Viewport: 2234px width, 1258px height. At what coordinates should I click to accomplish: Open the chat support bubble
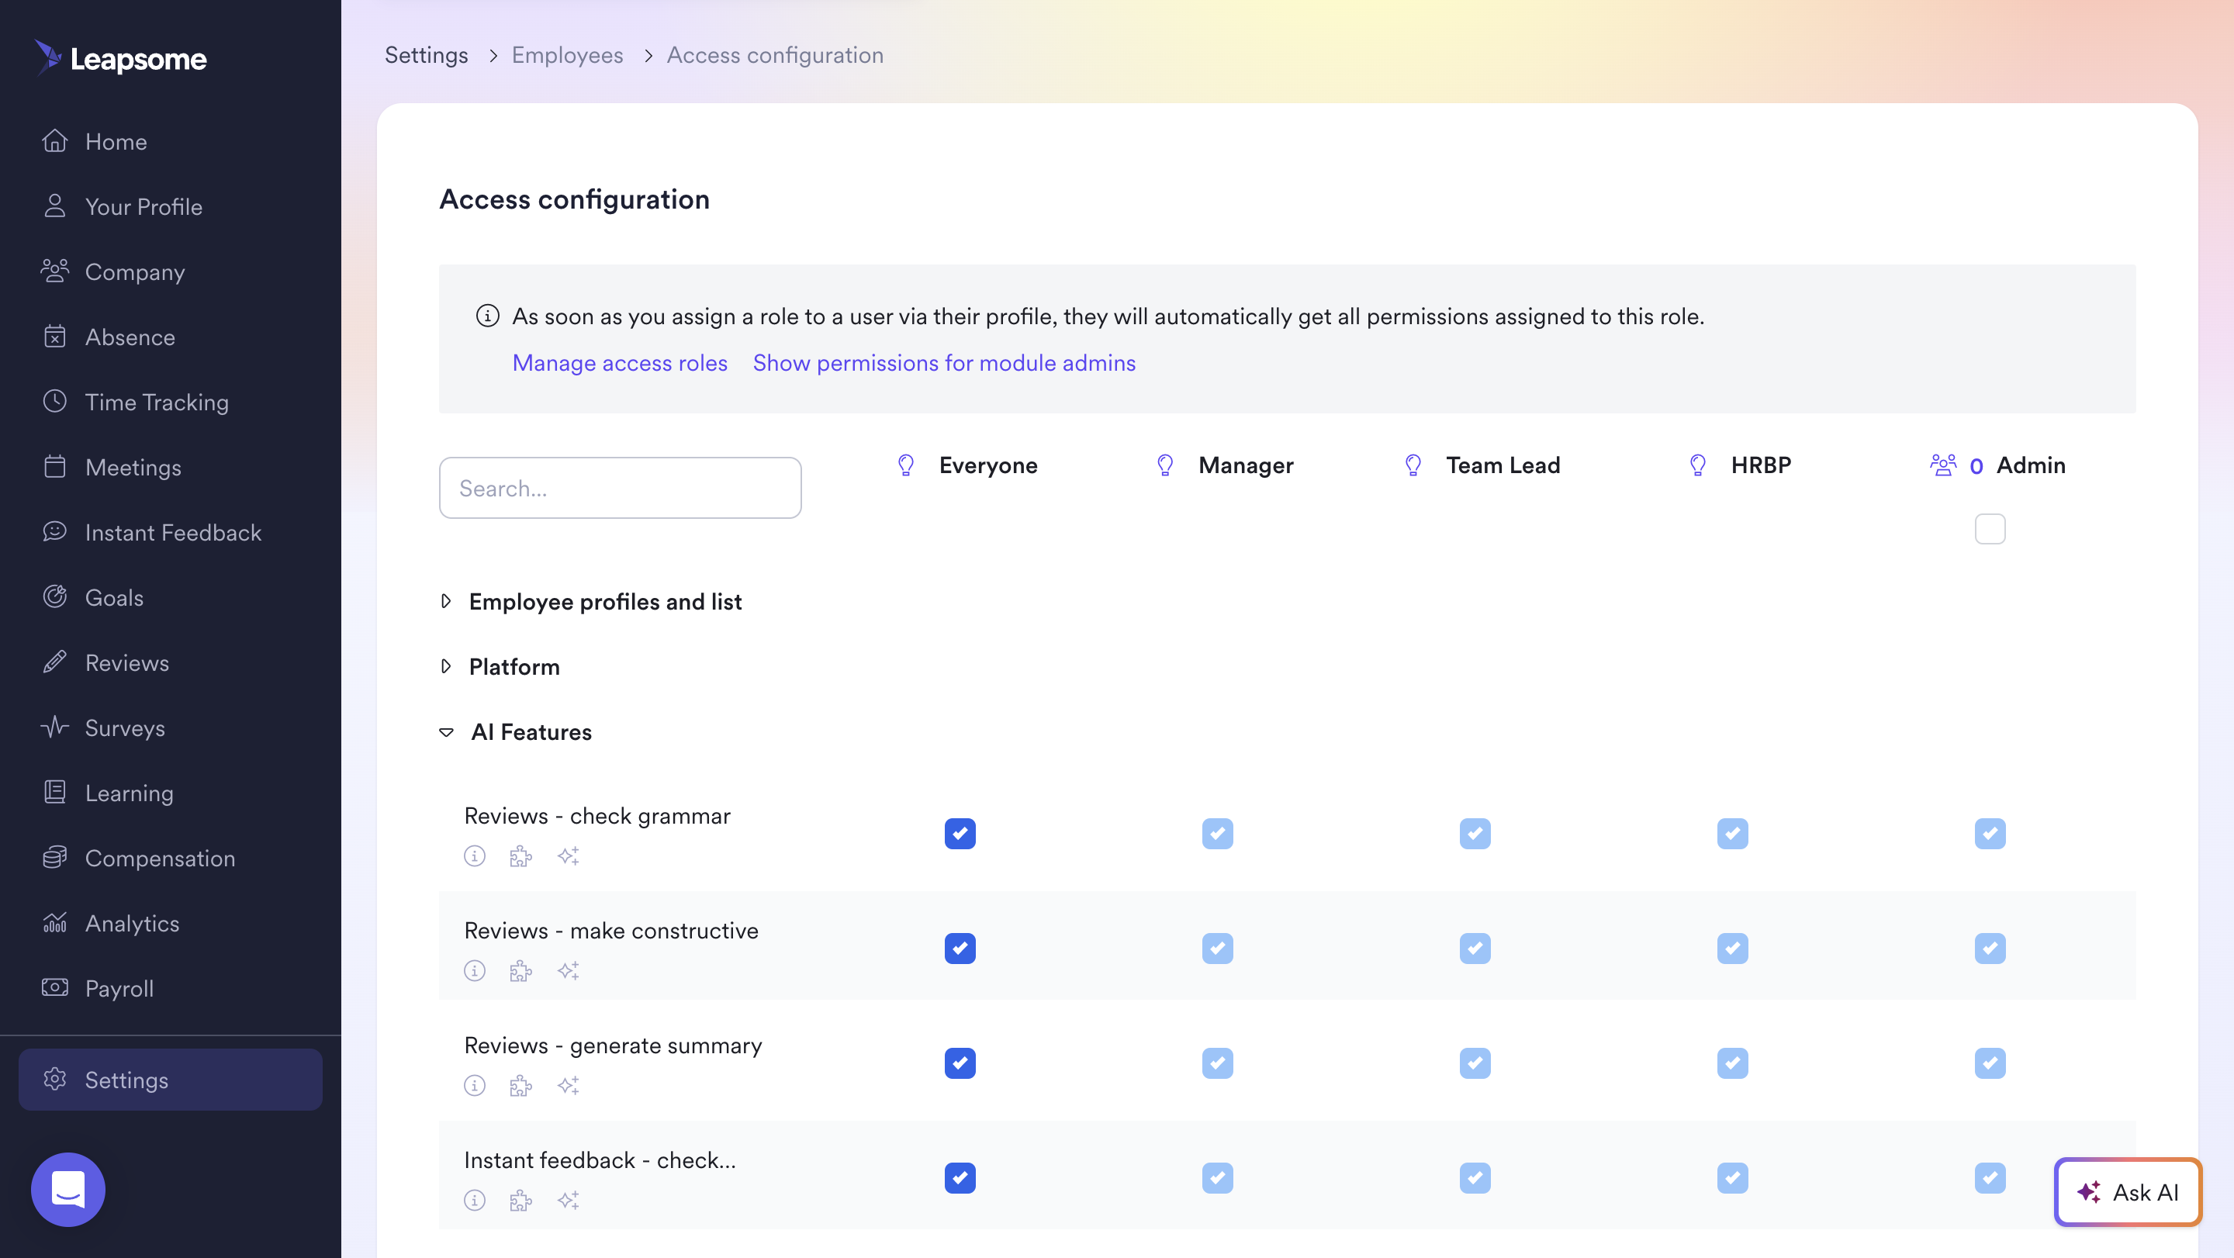tap(67, 1190)
